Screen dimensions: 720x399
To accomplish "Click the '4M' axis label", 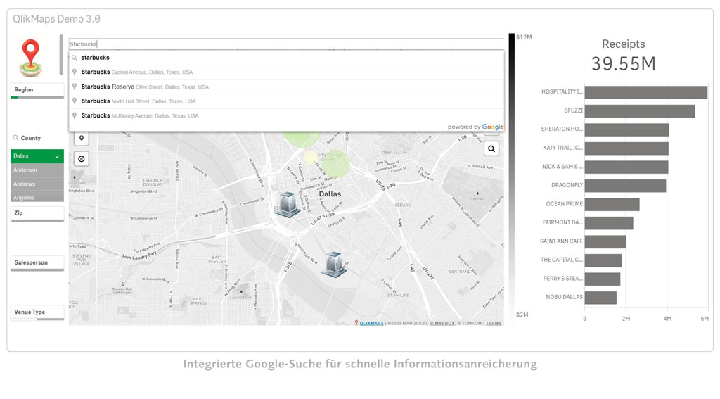I will click(667, 319).
